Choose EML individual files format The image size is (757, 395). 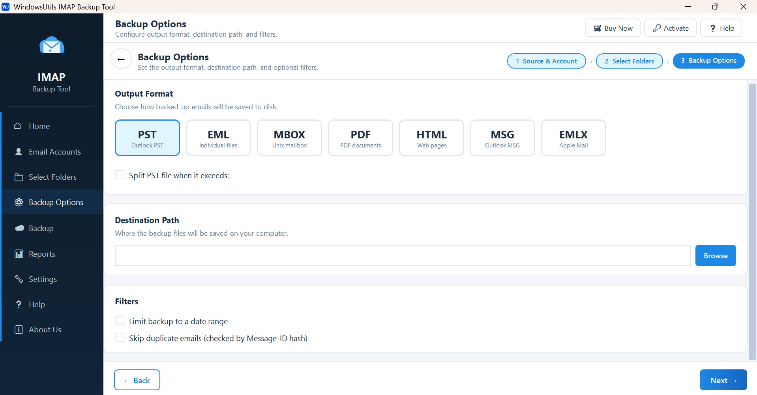(218, 138)
